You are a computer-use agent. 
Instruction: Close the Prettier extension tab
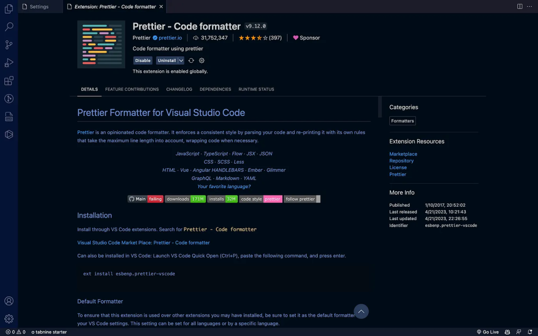161,6
